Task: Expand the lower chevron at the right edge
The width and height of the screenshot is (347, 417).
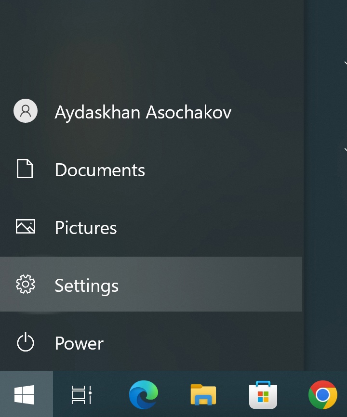Action: [x=345, y=150]
